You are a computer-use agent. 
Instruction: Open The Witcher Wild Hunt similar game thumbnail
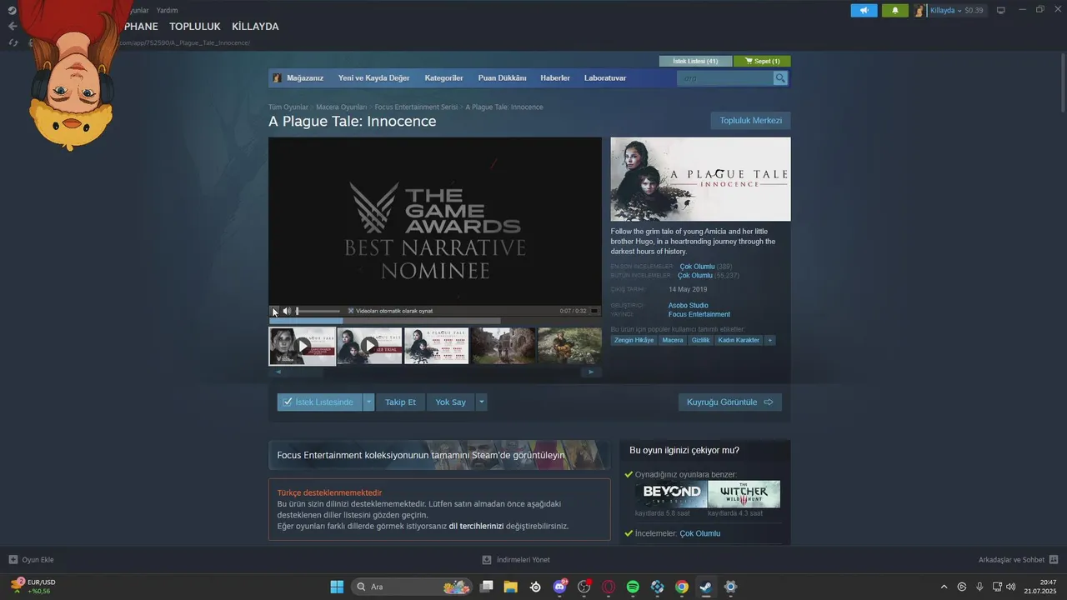(744, 494)
